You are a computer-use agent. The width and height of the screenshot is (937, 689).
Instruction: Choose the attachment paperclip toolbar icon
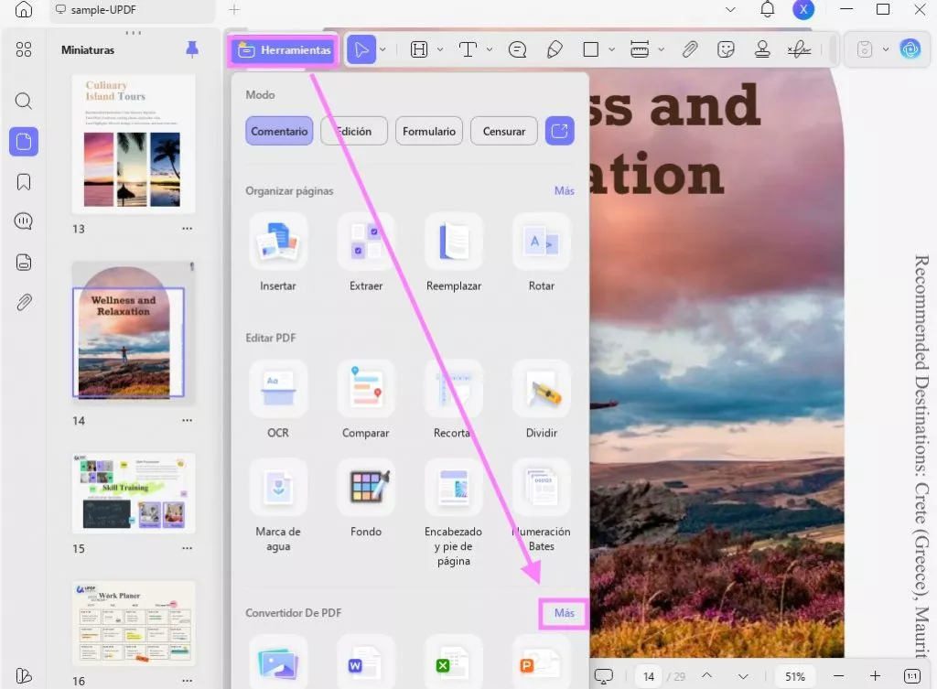click(690, 49)
